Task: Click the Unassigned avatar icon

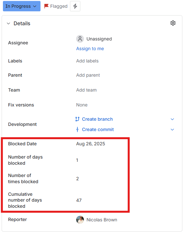Action: [x=80, y=39]
